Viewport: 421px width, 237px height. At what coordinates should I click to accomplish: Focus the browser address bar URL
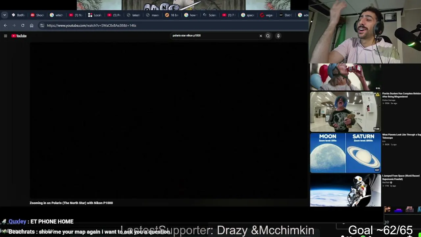pyautogui.click(x=91, y=25)
